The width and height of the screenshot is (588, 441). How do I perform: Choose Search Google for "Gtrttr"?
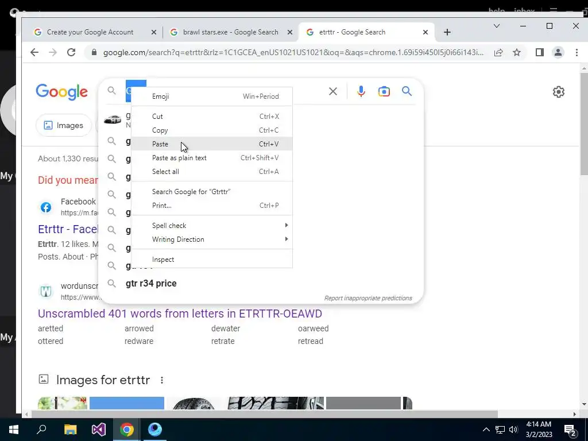click(212, 192)
